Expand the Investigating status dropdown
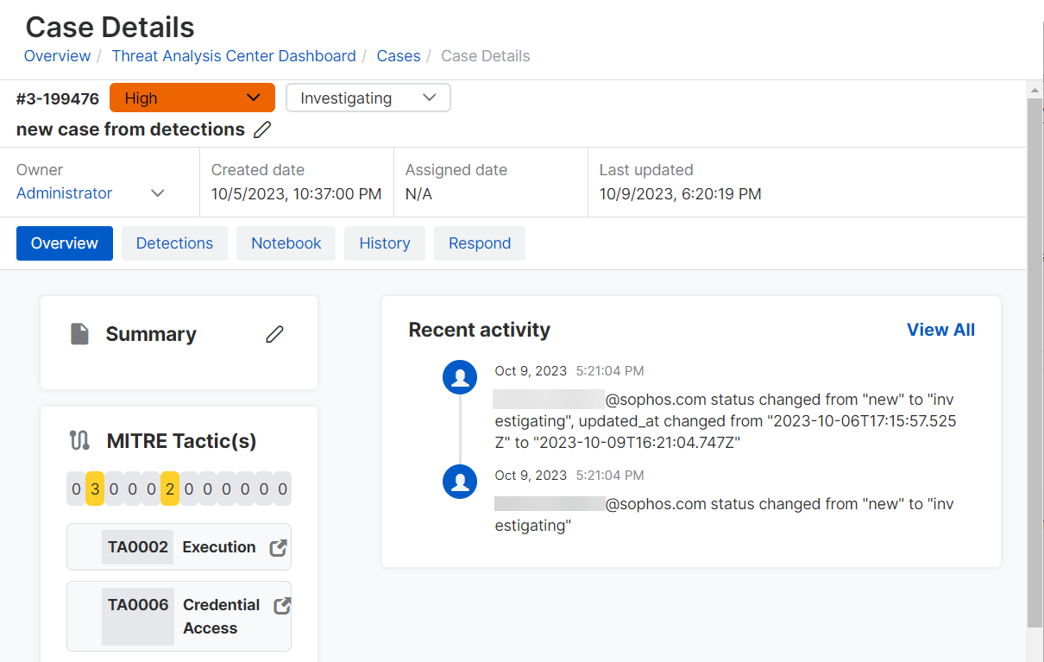 [x=368, y=98]
